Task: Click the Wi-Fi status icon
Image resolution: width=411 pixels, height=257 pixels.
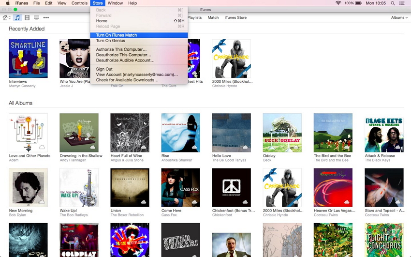Action: [x=338, y=3]
